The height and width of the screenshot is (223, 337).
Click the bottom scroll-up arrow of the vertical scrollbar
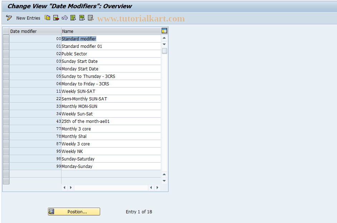point(164,174)
